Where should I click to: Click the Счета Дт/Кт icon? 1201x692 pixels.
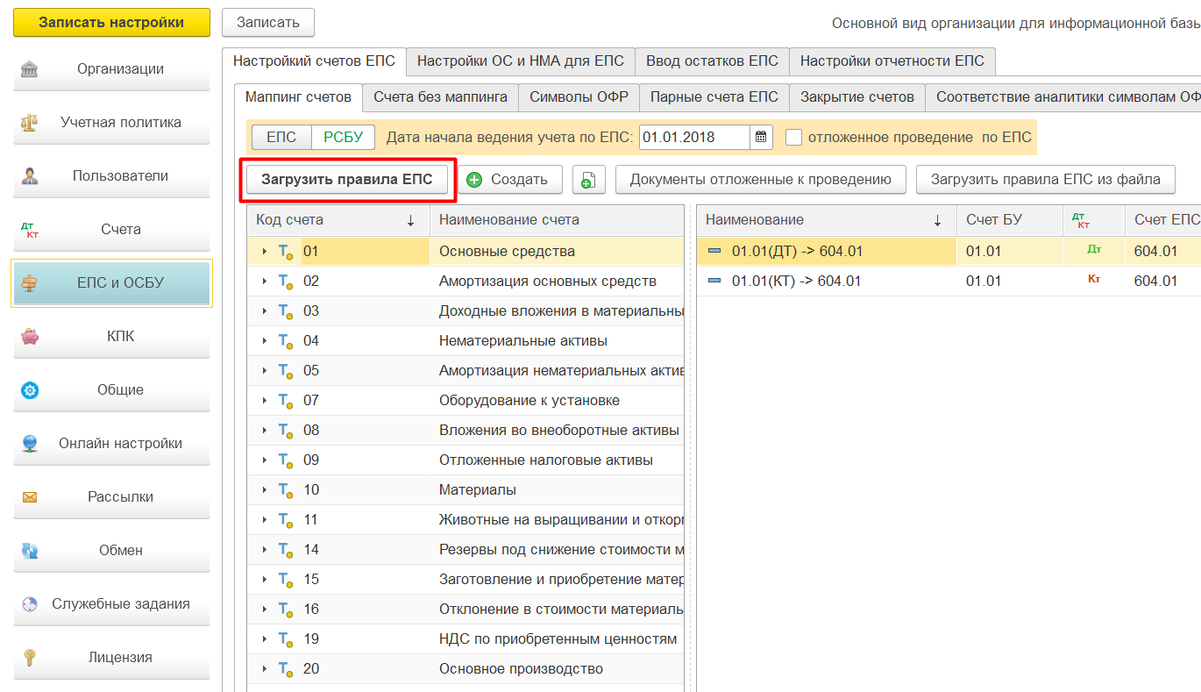click(30, 230)
